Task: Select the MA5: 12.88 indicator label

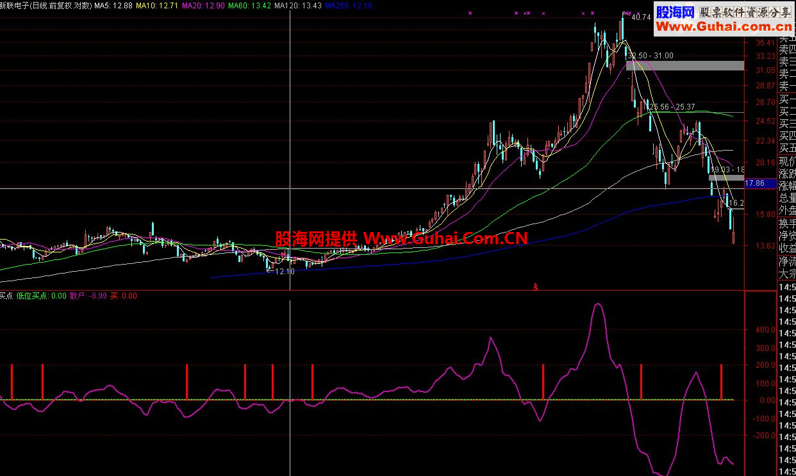Action: point(113,5)
